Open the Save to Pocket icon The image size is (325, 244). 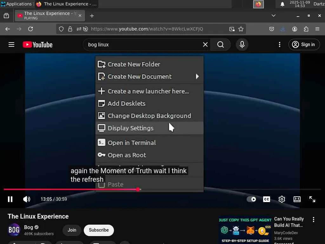[272, 29]
